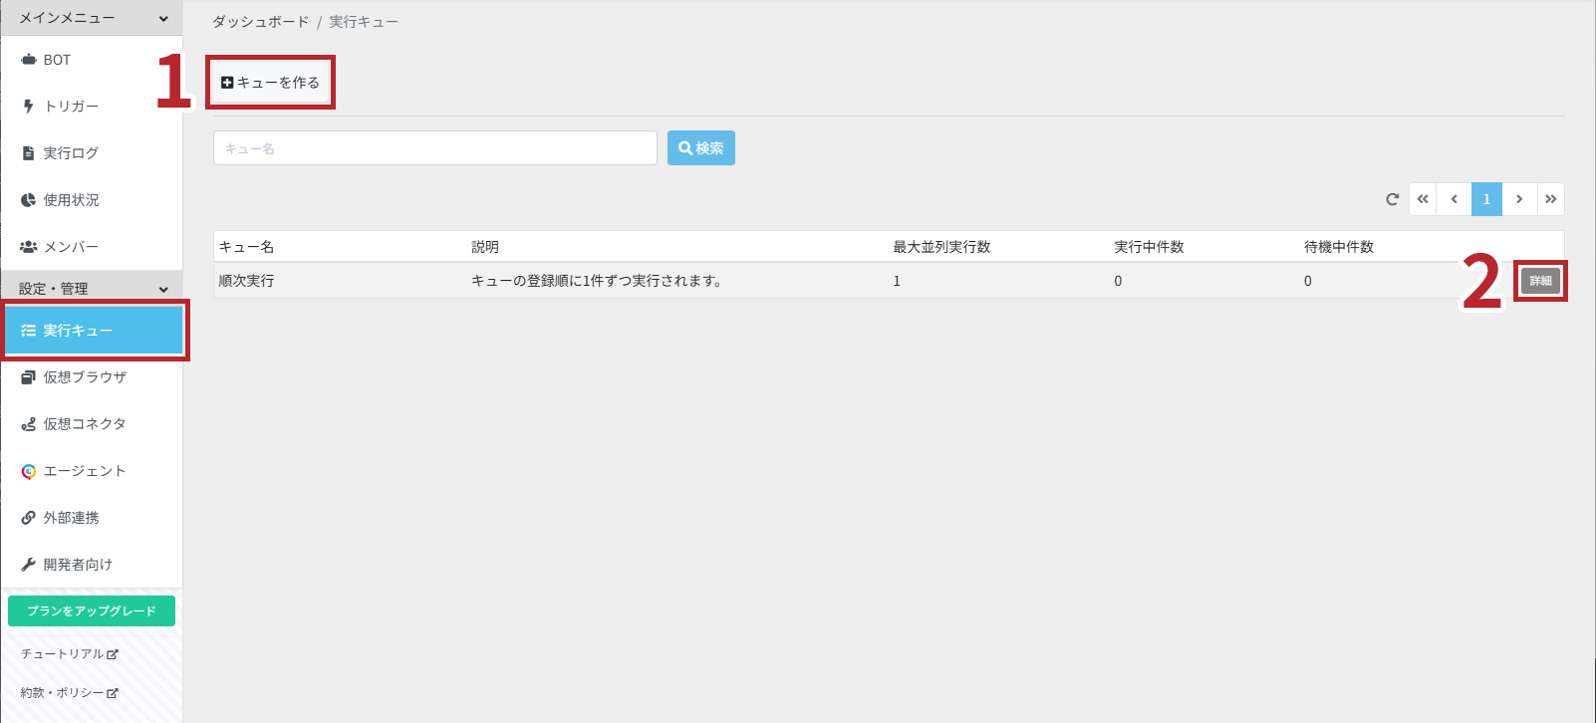Click the 使用状況 pie chart icon
The height and width of the screenshot is (723, 1596).
click(29, 200)
